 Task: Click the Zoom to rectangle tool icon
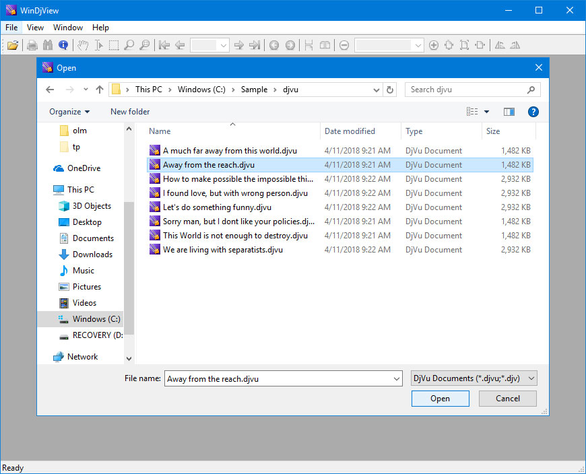click(144, 46)
